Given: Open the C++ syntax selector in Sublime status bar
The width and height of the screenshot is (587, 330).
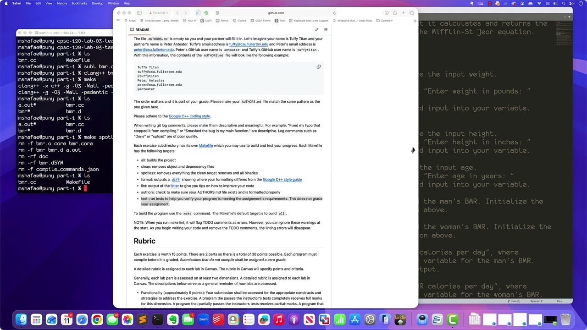Looking at the screenshot, I should [x=559, y=301].
